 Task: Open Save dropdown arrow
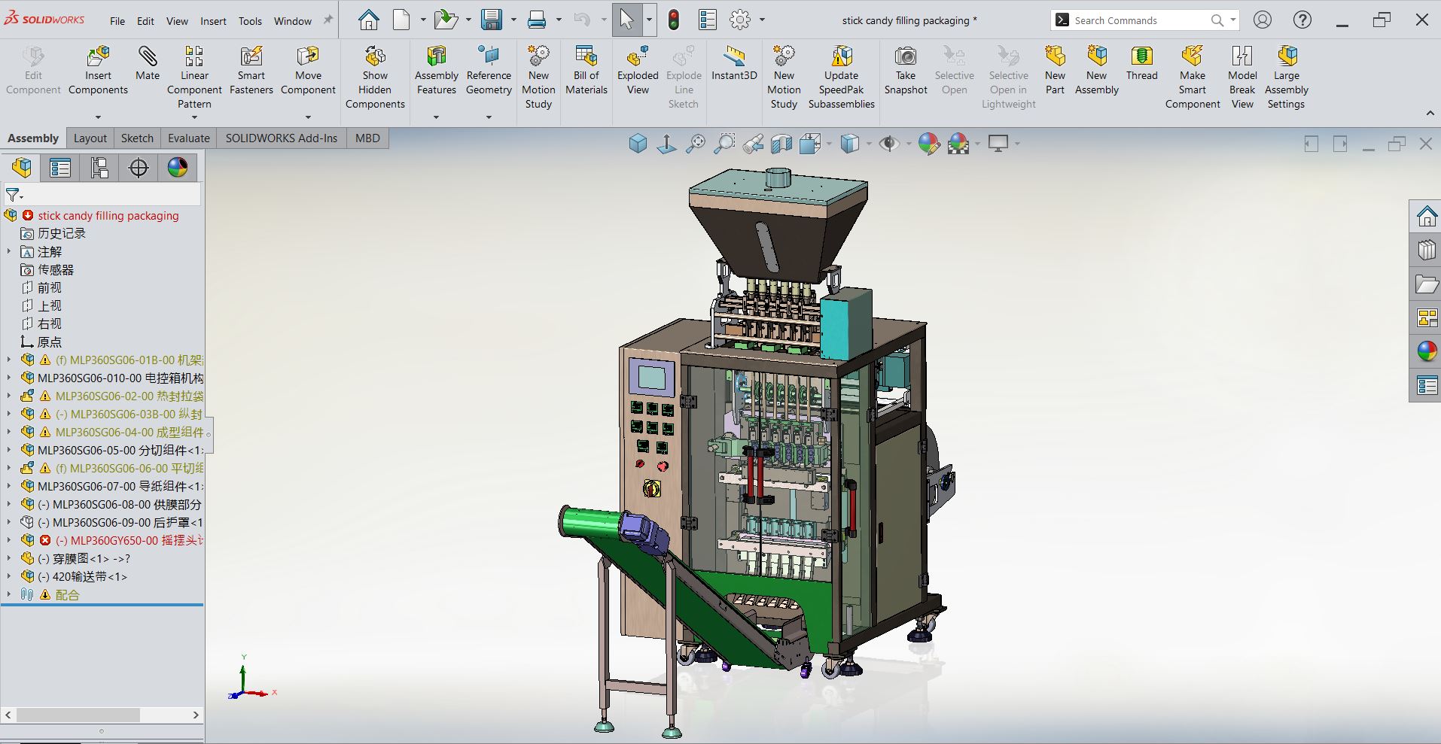click(513, 20)
